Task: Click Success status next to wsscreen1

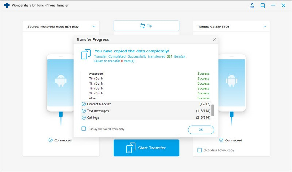Action: click(203, 74)
